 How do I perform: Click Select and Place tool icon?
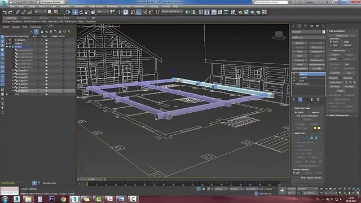click(93, 12)
